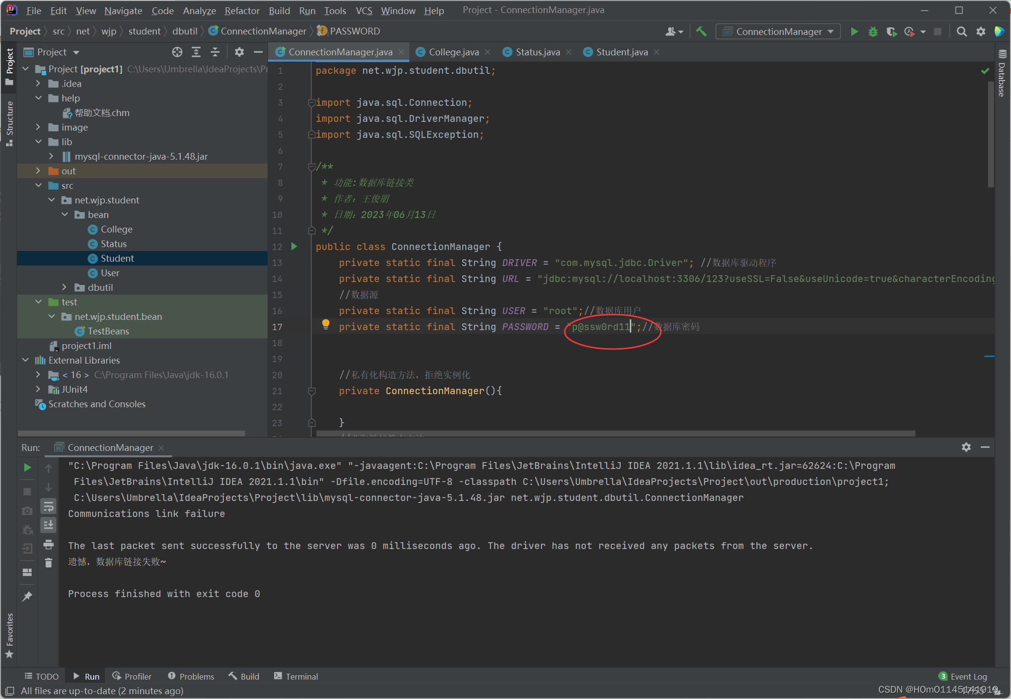
Task: Open Search Everywhere magnifier icon
Action: [x=961, y=32]
